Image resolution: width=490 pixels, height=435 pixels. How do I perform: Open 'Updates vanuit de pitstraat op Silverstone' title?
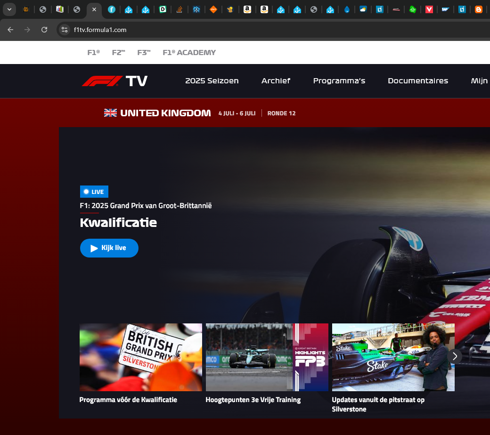(x=378, y=404)
